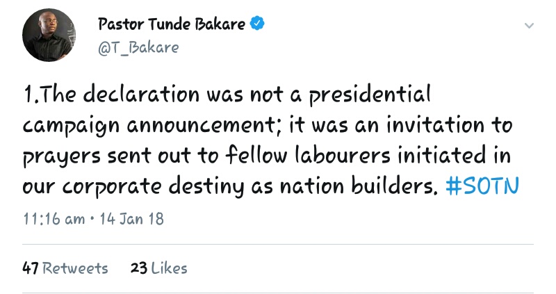Click the number 23 likes count
The height and width of the screenshot is (294, 556).
coord(138,268)
